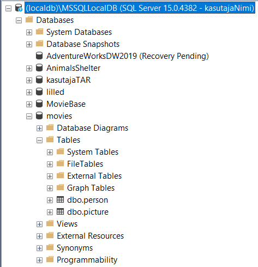Expand the dbo.person table node

pyautogui.click(x=50, y=200)
